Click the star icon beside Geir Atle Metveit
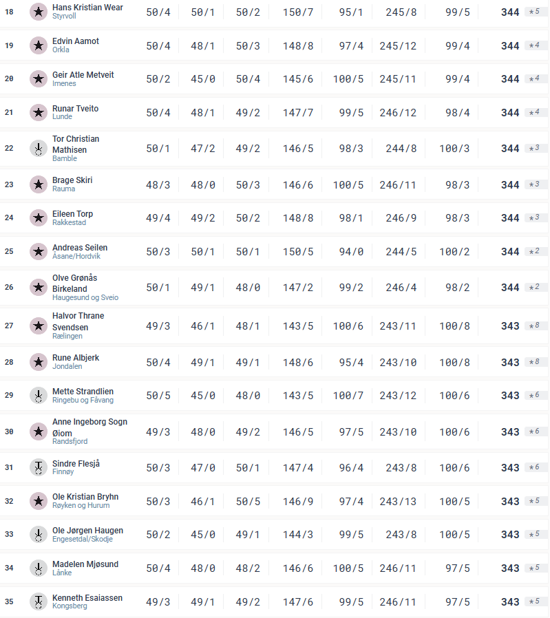The width and height of the screenshot is (550, 618). [39, 79]
